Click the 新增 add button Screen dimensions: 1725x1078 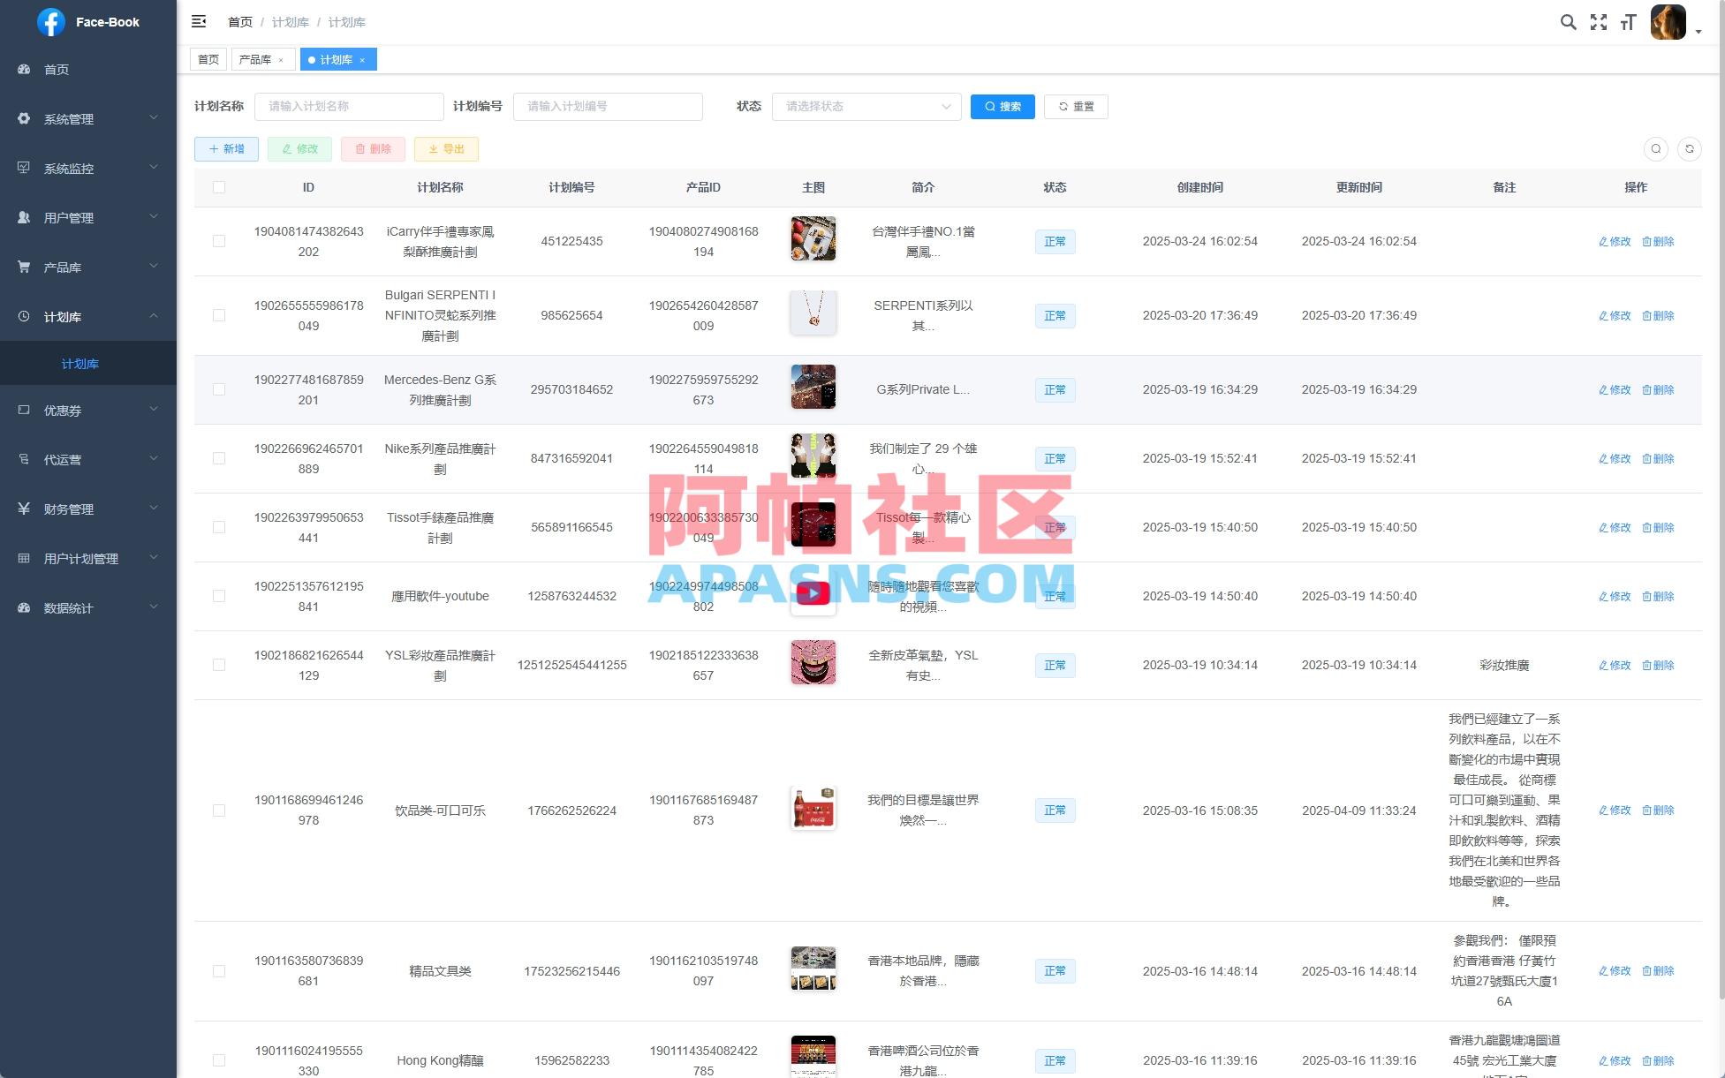[226, 149]
